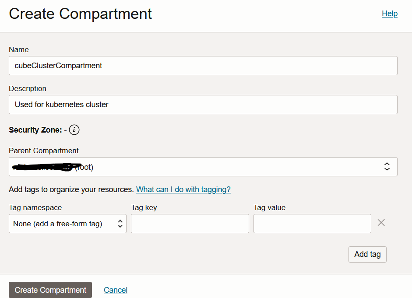Screen dimensions: 412x298
Task: Select the Tag key input box
Action: (190, 224)
